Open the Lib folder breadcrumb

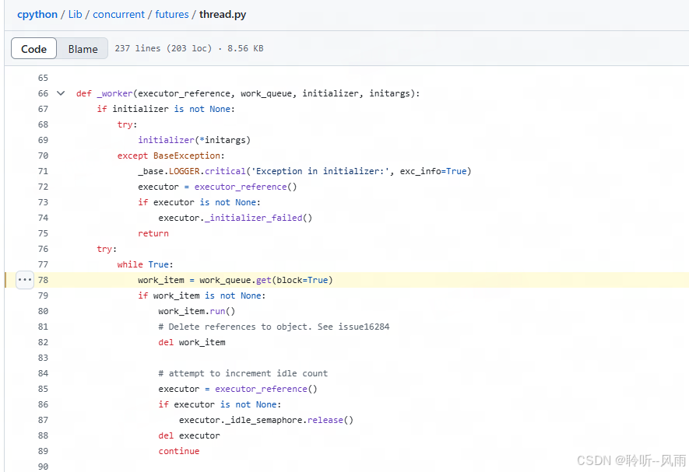[x=76, y=15]
